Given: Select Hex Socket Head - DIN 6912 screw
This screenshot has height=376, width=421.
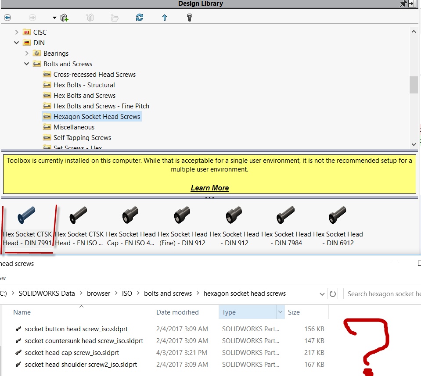Looking at the screenshot, I should tap(338, 227).
